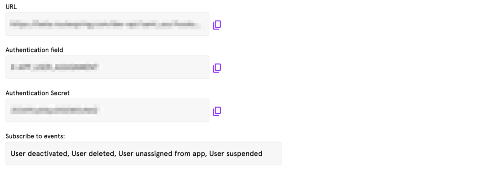Viewport: 489px width, 173px height.
Task: Click the Authentication Secret label
Action: coord(37,93)
